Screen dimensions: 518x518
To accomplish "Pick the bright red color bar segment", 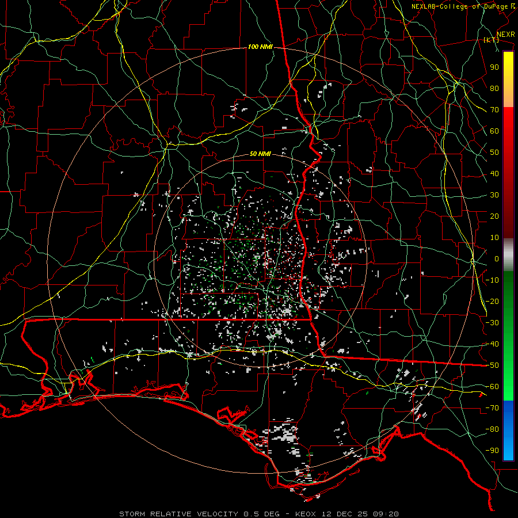I will coord(508,121).
